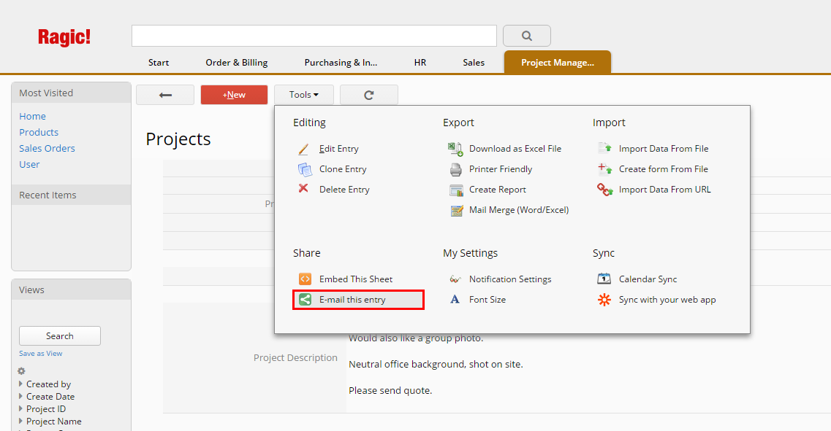Click the Font Size letter A icon
Screen dimensions: 831x431
click(x=455, y=299)
